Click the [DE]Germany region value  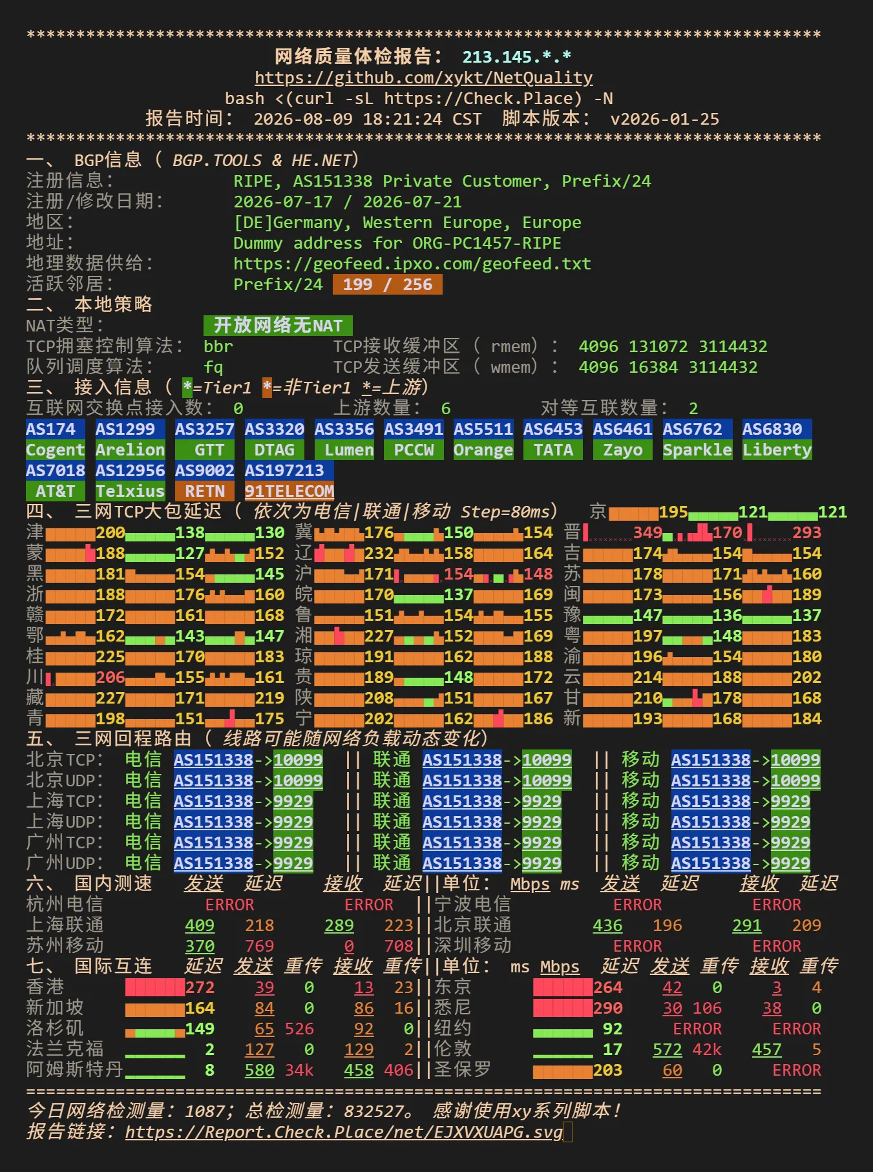(407, 222)
